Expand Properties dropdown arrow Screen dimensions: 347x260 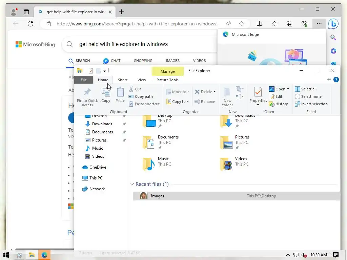point(258,105)
